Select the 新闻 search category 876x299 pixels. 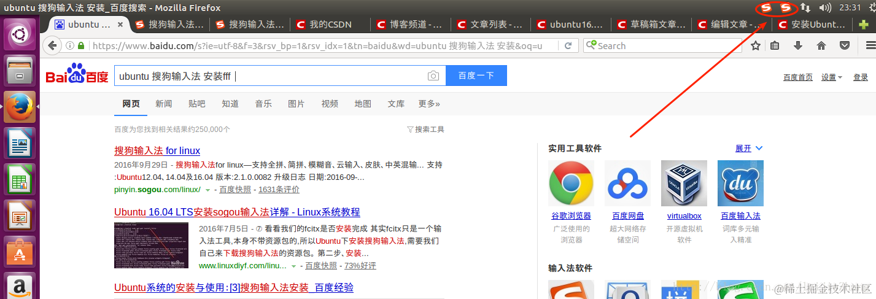(x=164, y=104)
